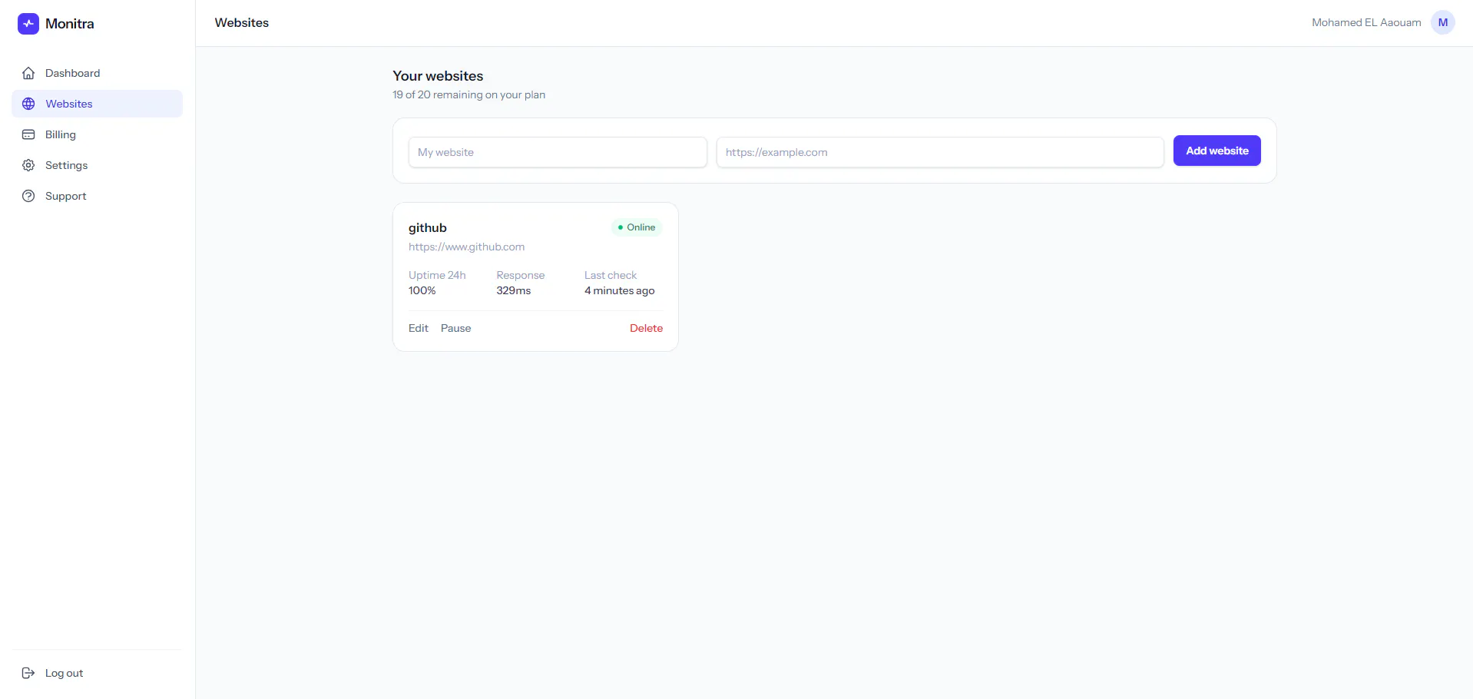Click the Last check label

(x=611, y=275)
